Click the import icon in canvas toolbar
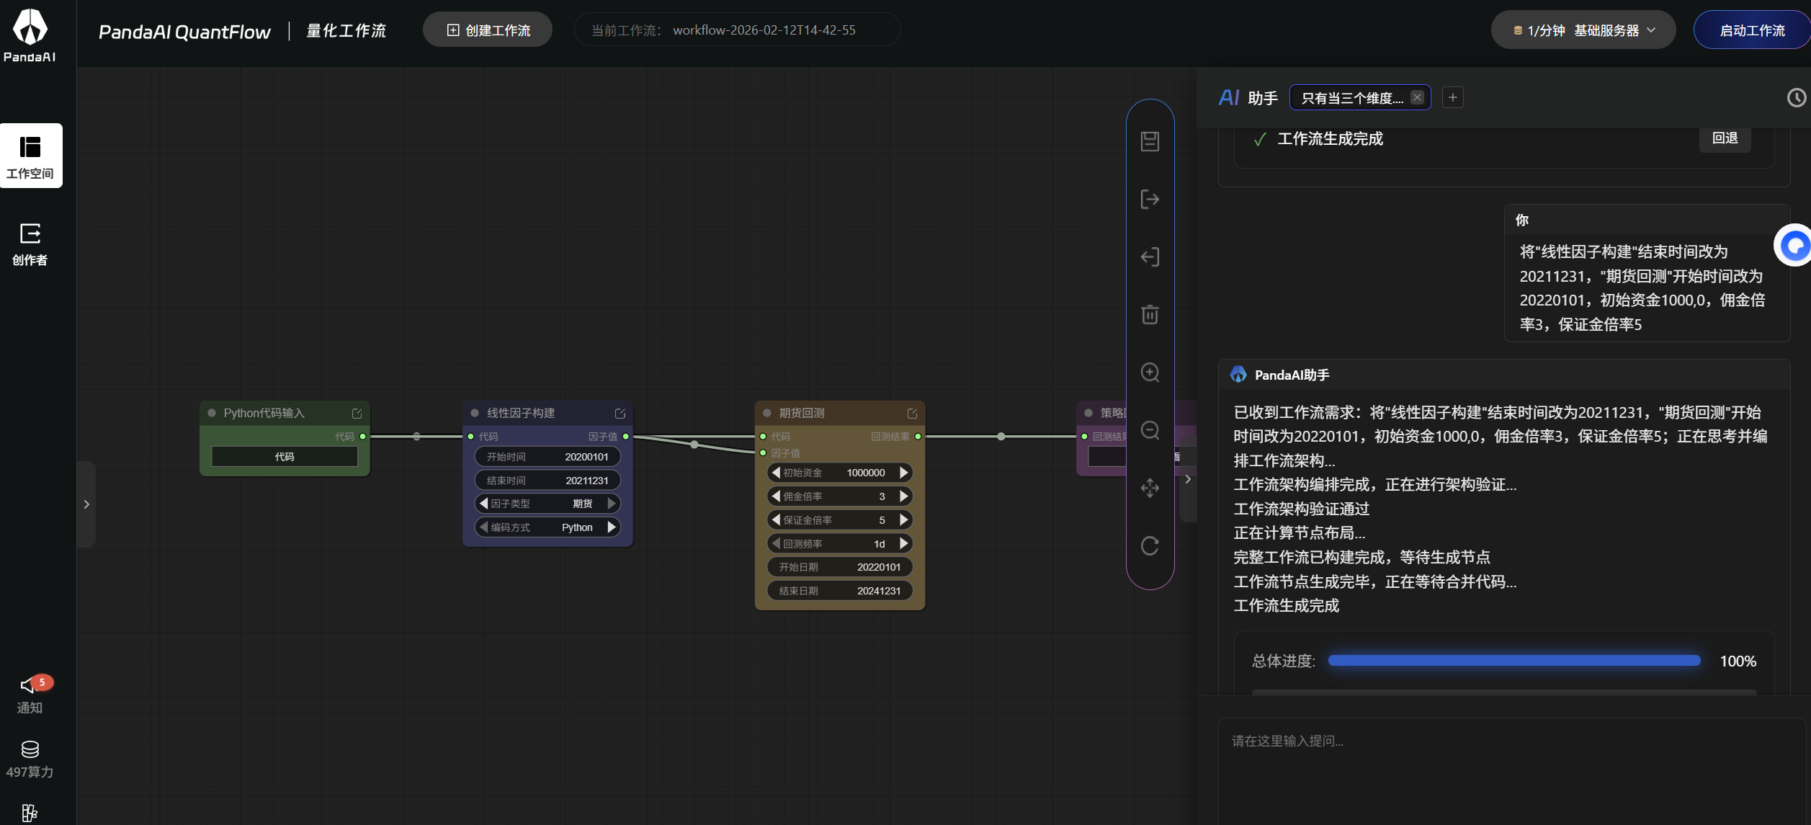The height and width of the screenshot is (825, 1811). [x=1150, y=257]
